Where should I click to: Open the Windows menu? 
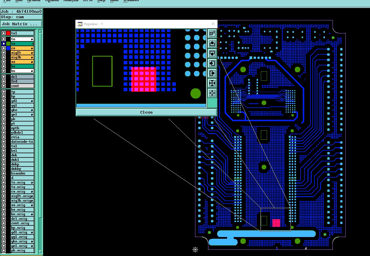pos(131,1)
